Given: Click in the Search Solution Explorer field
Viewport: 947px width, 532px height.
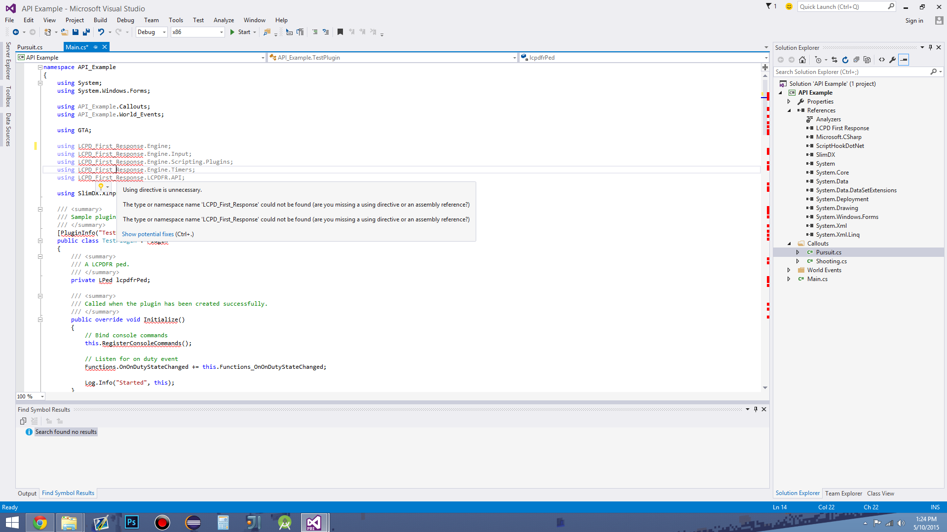Looking at the screenshot, I should [851, 72].
